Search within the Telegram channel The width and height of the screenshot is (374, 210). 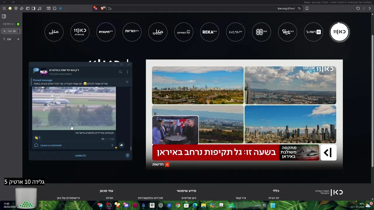tap(120, 72)
